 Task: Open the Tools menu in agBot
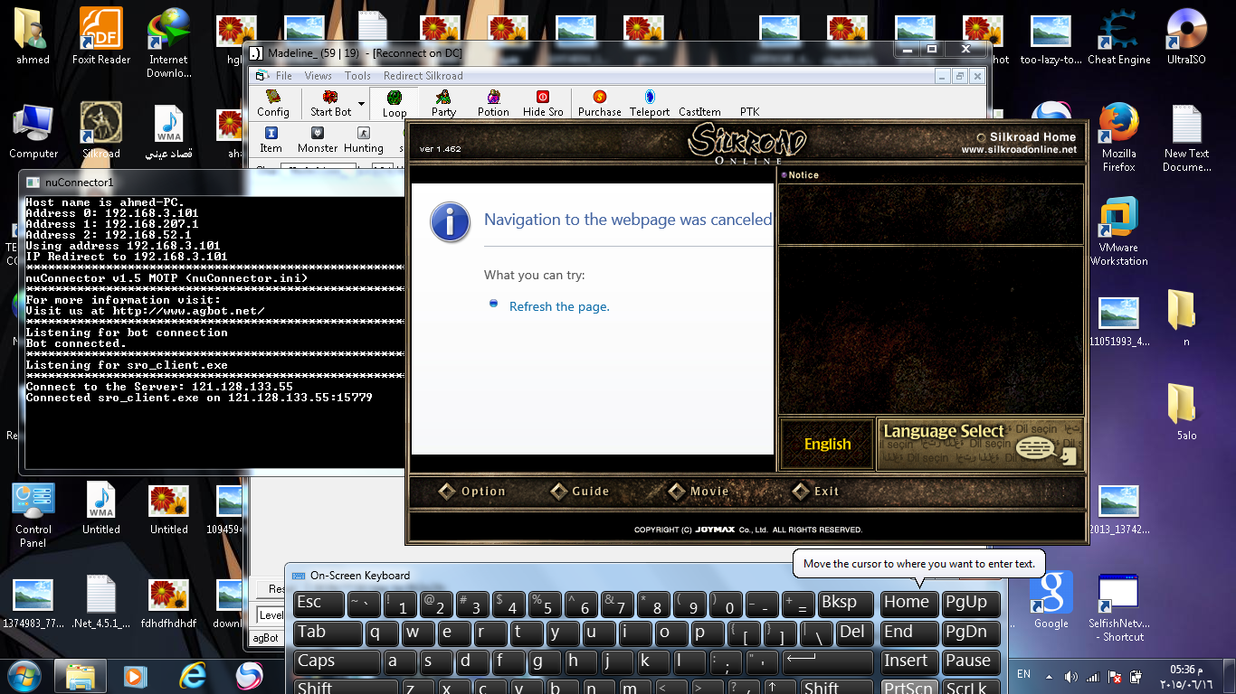coord(357,76)
